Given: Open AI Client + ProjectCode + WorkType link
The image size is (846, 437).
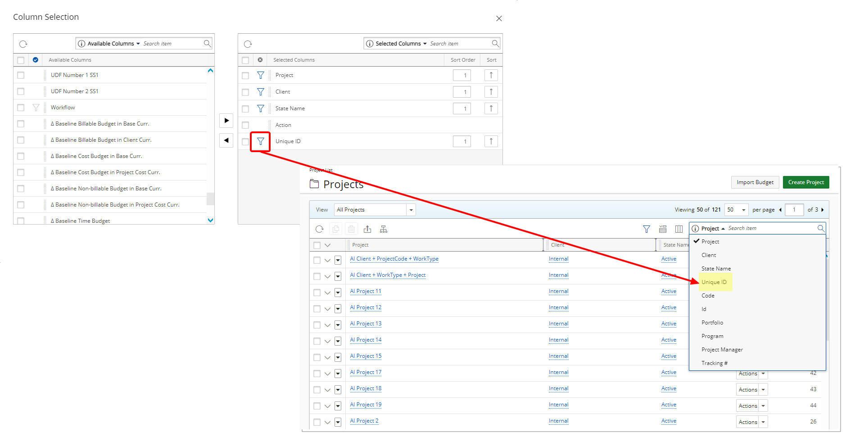Looking at the screenshot, I should click(x=394, y=259).
